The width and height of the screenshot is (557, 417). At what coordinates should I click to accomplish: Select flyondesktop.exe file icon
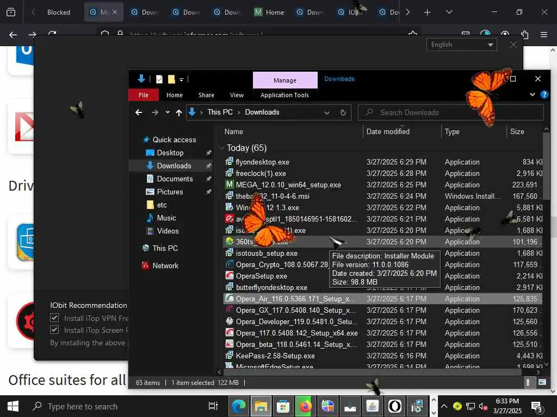(x=230, y=162)
